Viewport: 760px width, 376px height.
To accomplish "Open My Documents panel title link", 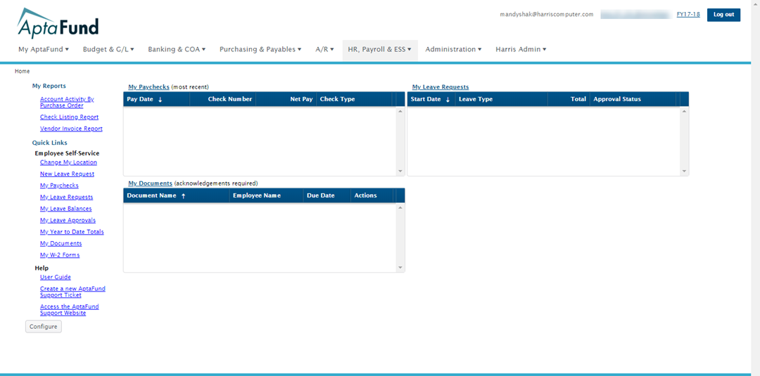I will click(151, 183).
